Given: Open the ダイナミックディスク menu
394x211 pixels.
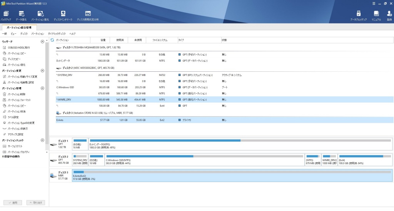Looking at the screenshot, I should (x=57, y=34).
